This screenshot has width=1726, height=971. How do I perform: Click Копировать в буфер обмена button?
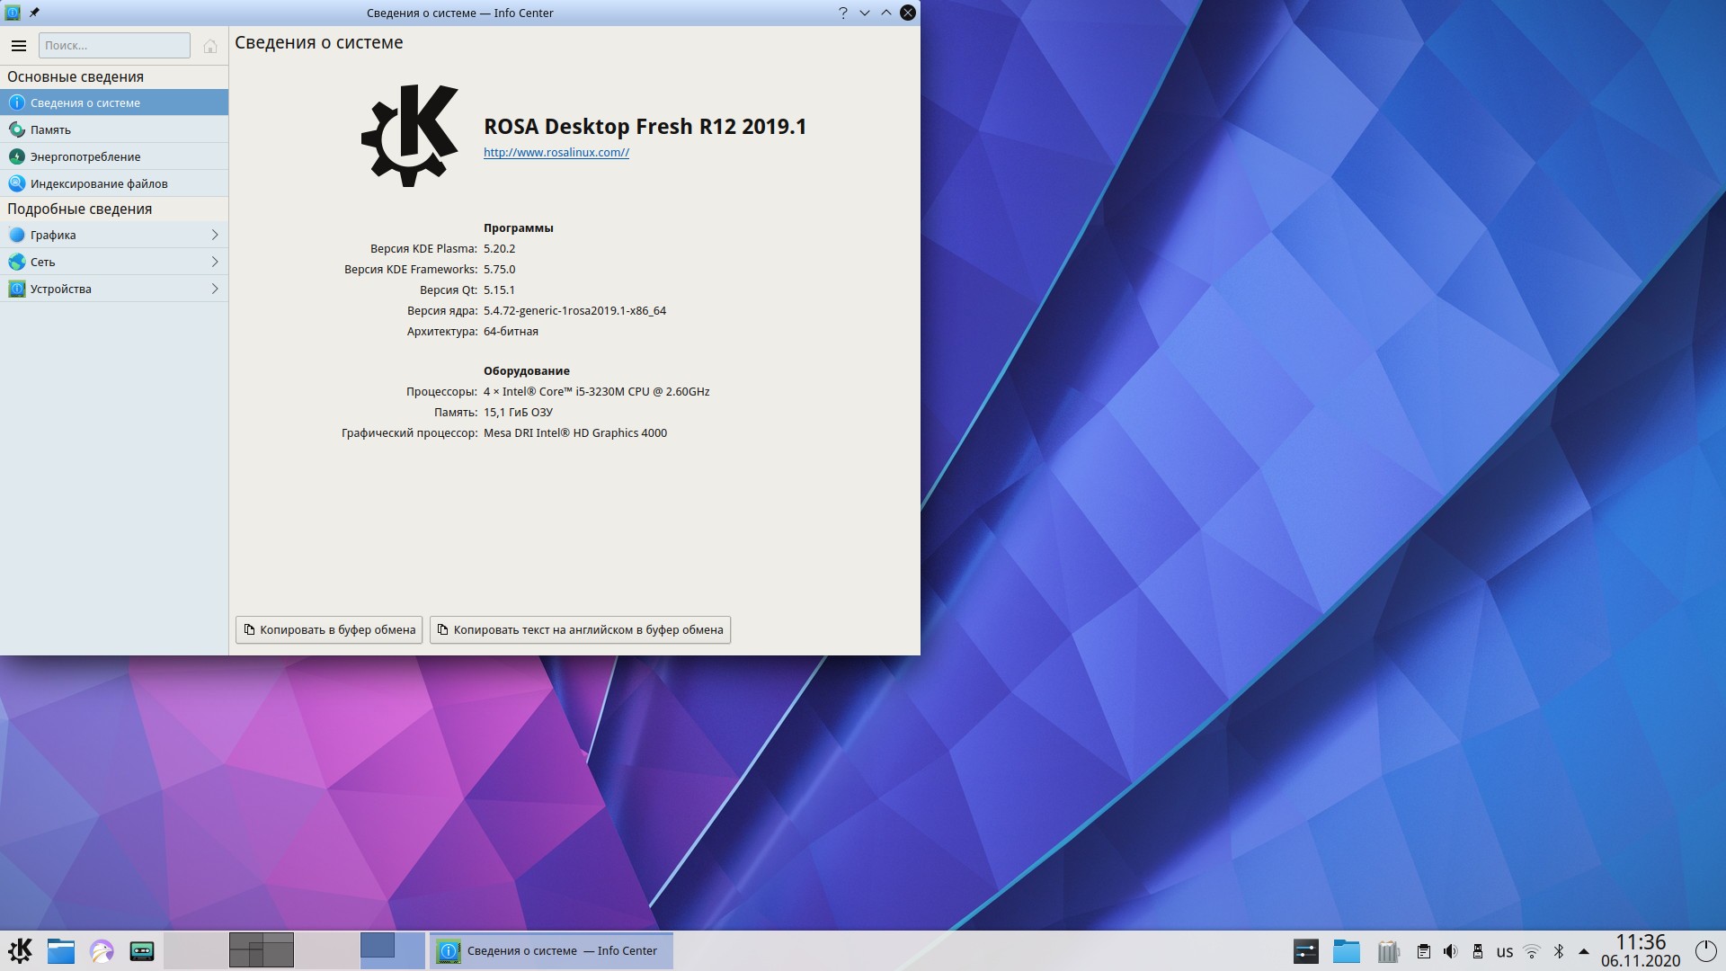(x=329, y=629)
